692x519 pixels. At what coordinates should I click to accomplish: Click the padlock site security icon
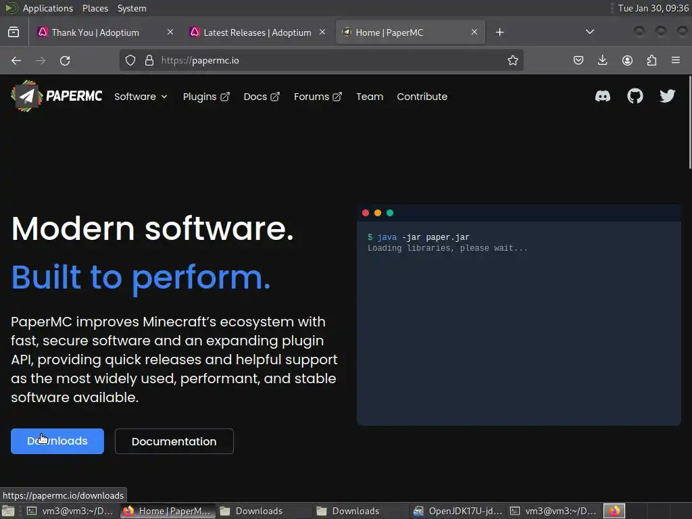coord(149,60)
